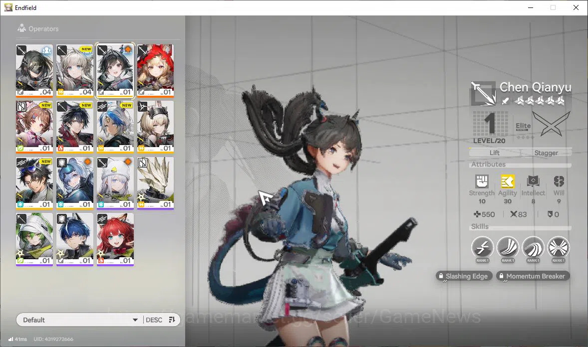Open the third skill with sweeping arc
Image resolution: width=588 pixels, height=347 pixels.
pyautogui.click(x=533, y=248)
